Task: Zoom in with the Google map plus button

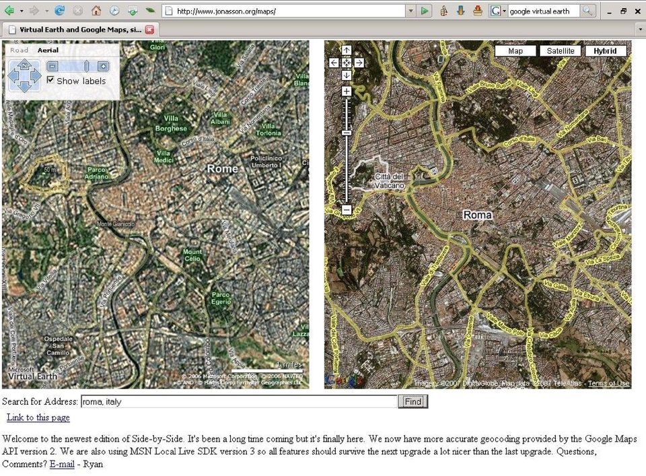Action: 347,91
